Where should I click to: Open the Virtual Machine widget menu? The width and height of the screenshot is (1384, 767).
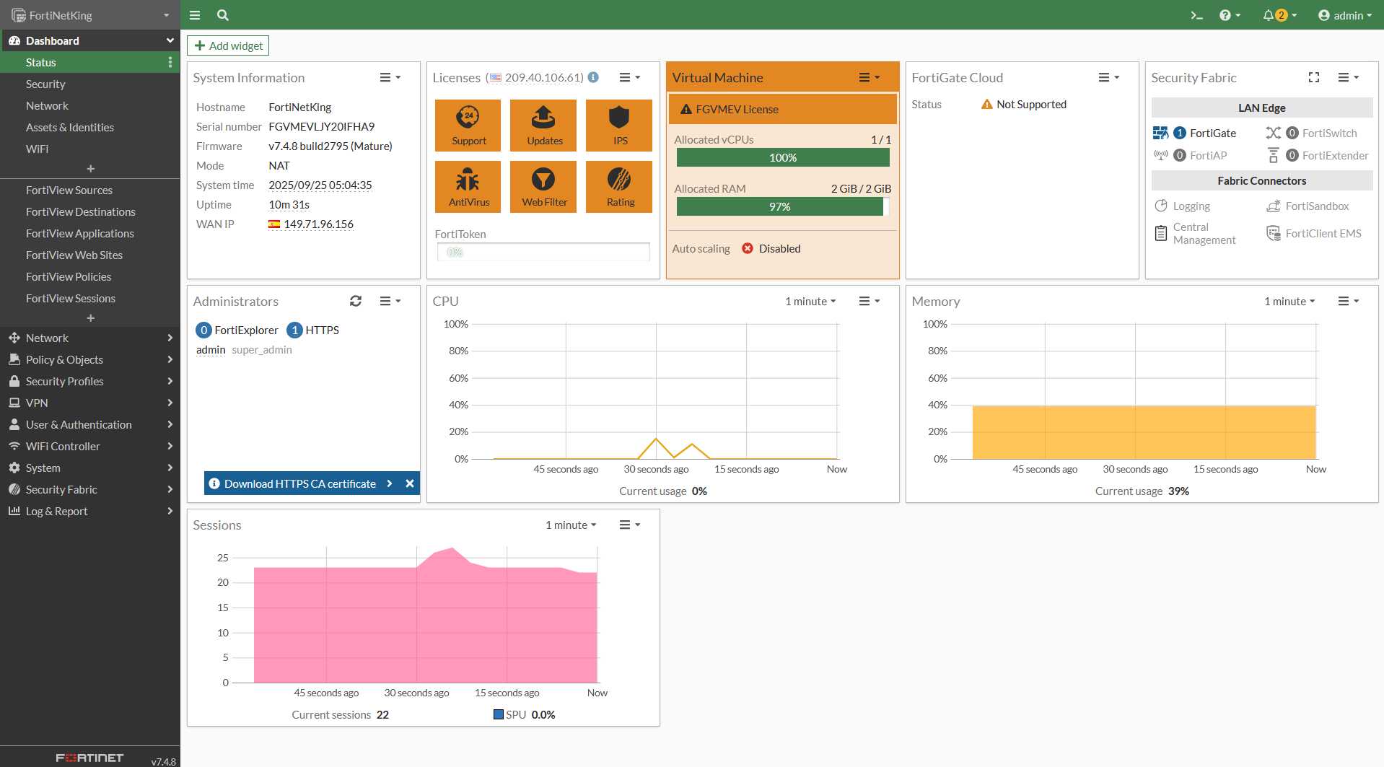(x=870, y=77)
